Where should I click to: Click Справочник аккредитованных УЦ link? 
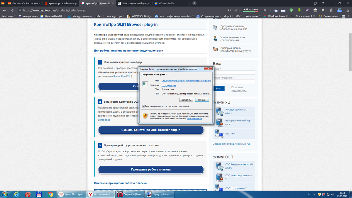[x=231, y=144]
